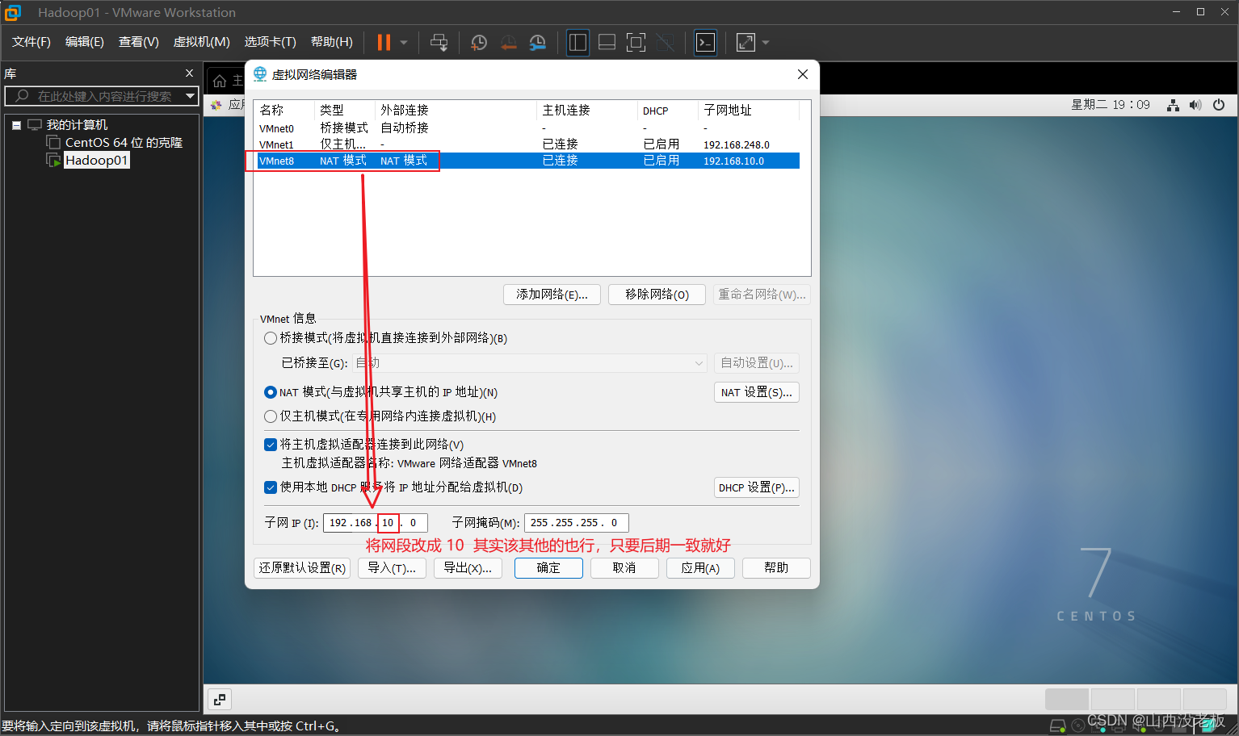
Task: Take a snapshot of the virtual machine
Action: (x=479, y=43)
